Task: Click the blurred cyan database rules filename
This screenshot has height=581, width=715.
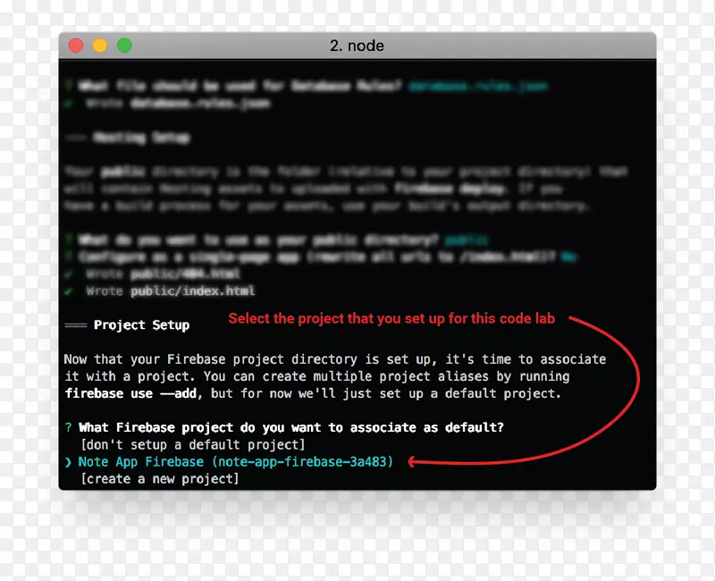Action: tap(478, 86)
